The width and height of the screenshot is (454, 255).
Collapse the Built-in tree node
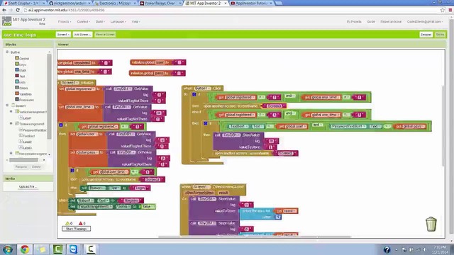pos(7,52)
